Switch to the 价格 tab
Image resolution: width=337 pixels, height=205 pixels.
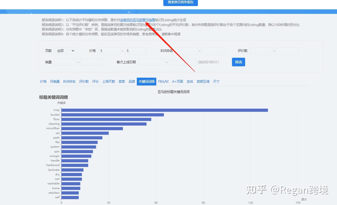click(x=43, y=81)
